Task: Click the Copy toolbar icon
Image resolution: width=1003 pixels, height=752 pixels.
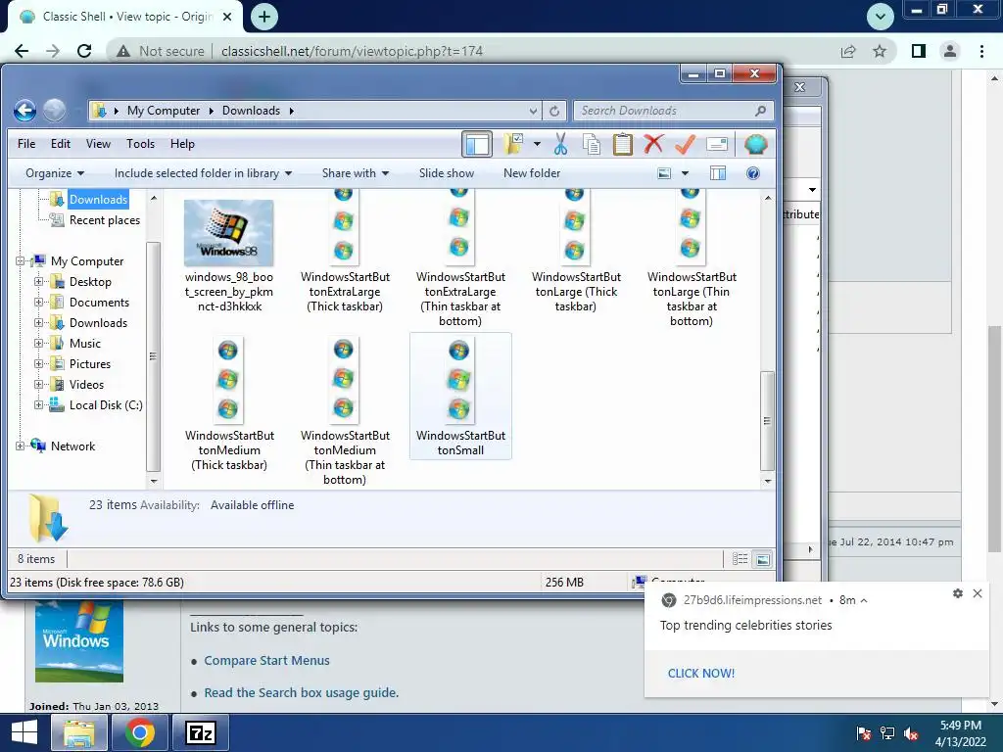Action: point(592,145)
